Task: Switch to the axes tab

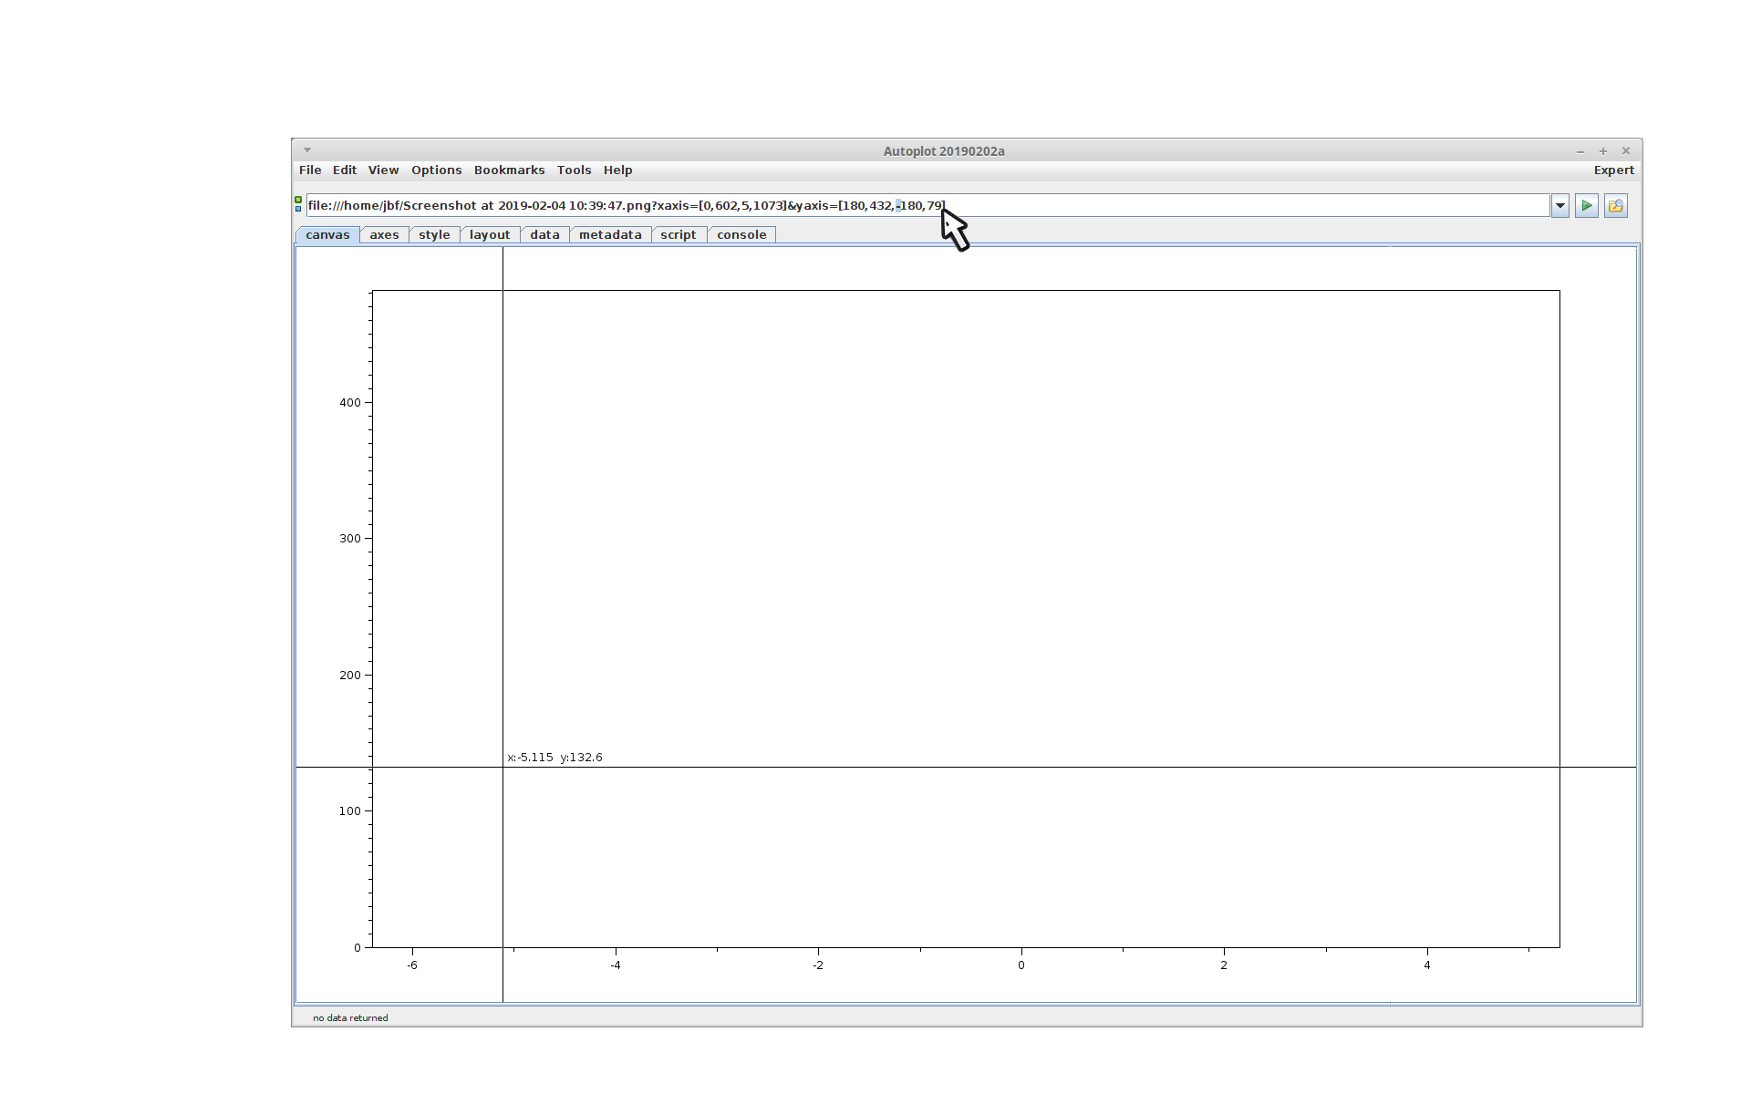Action: 384,235
